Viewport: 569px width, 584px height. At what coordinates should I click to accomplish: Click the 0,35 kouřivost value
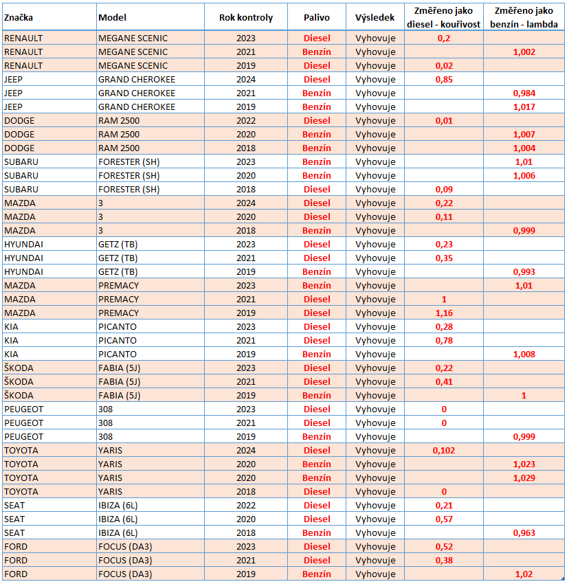[x=444, y=258]
